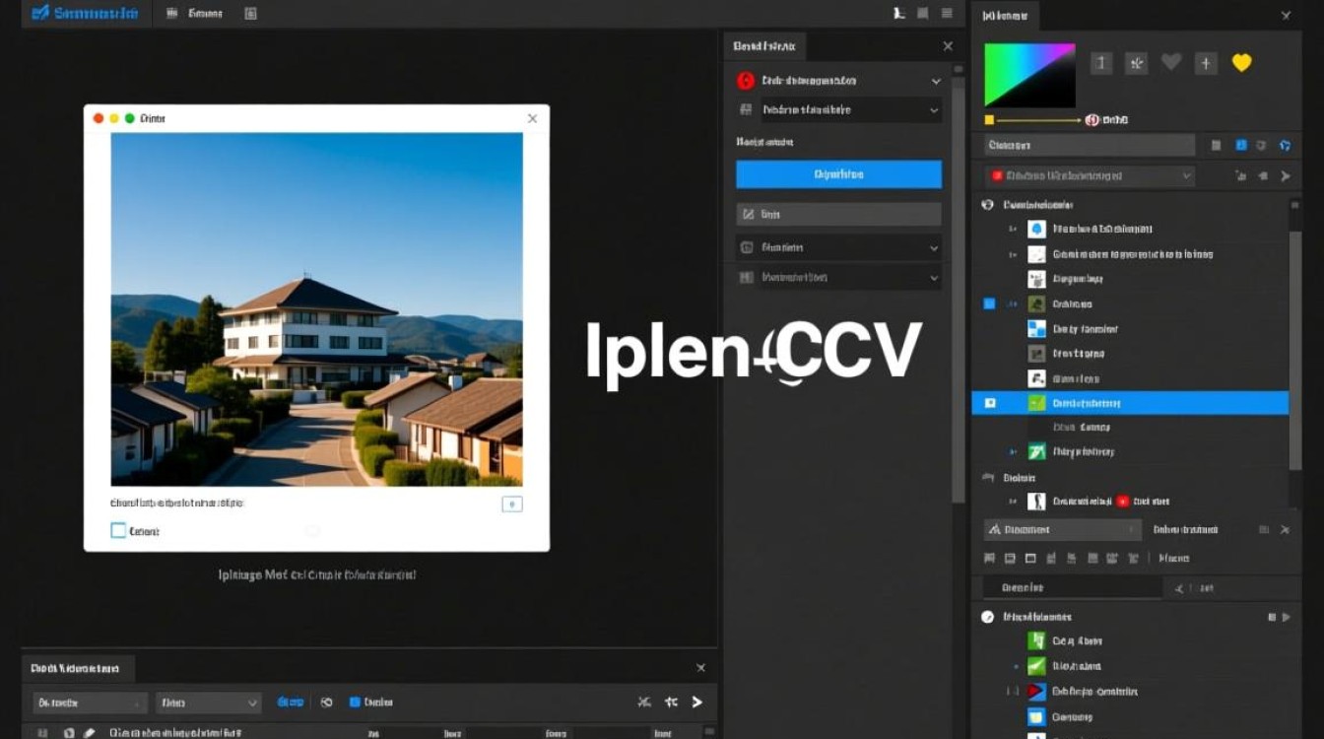Viewport: 1324px width, 739px height.
Task: Toggle the checkbox in the image preview dialog
Action: point(119,530)
